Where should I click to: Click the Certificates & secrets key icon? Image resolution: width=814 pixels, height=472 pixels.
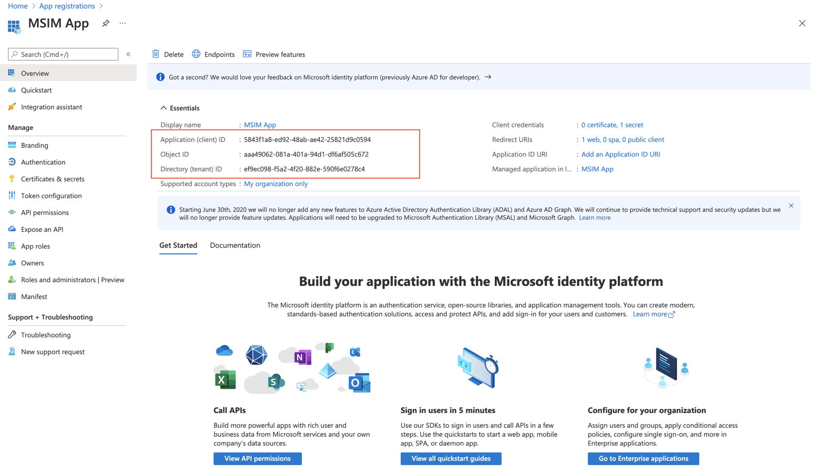12,179
